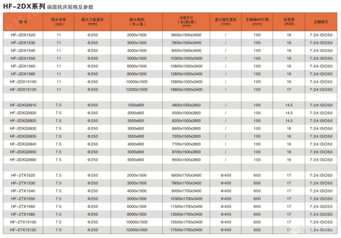Click dimension value 6200x1500x2800

tap(186, 121)
